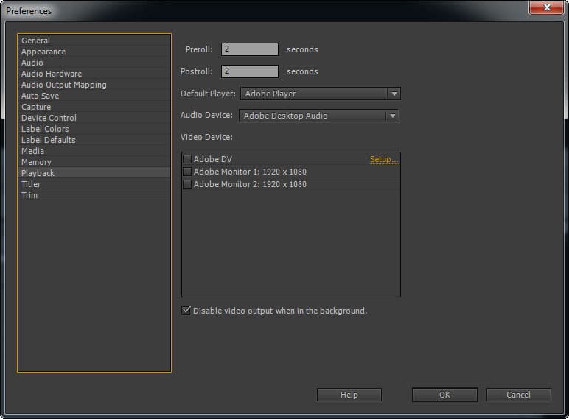The image size is (569, 419).
Task: Click the Preroll seconds input field
Action: pyautogui.click(x=250, y=49)
